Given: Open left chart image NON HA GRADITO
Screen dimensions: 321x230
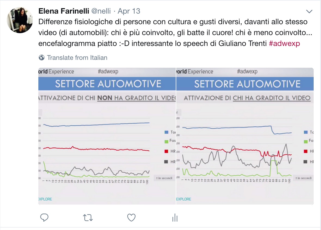Looking at the screenshot, I should 107,136.
